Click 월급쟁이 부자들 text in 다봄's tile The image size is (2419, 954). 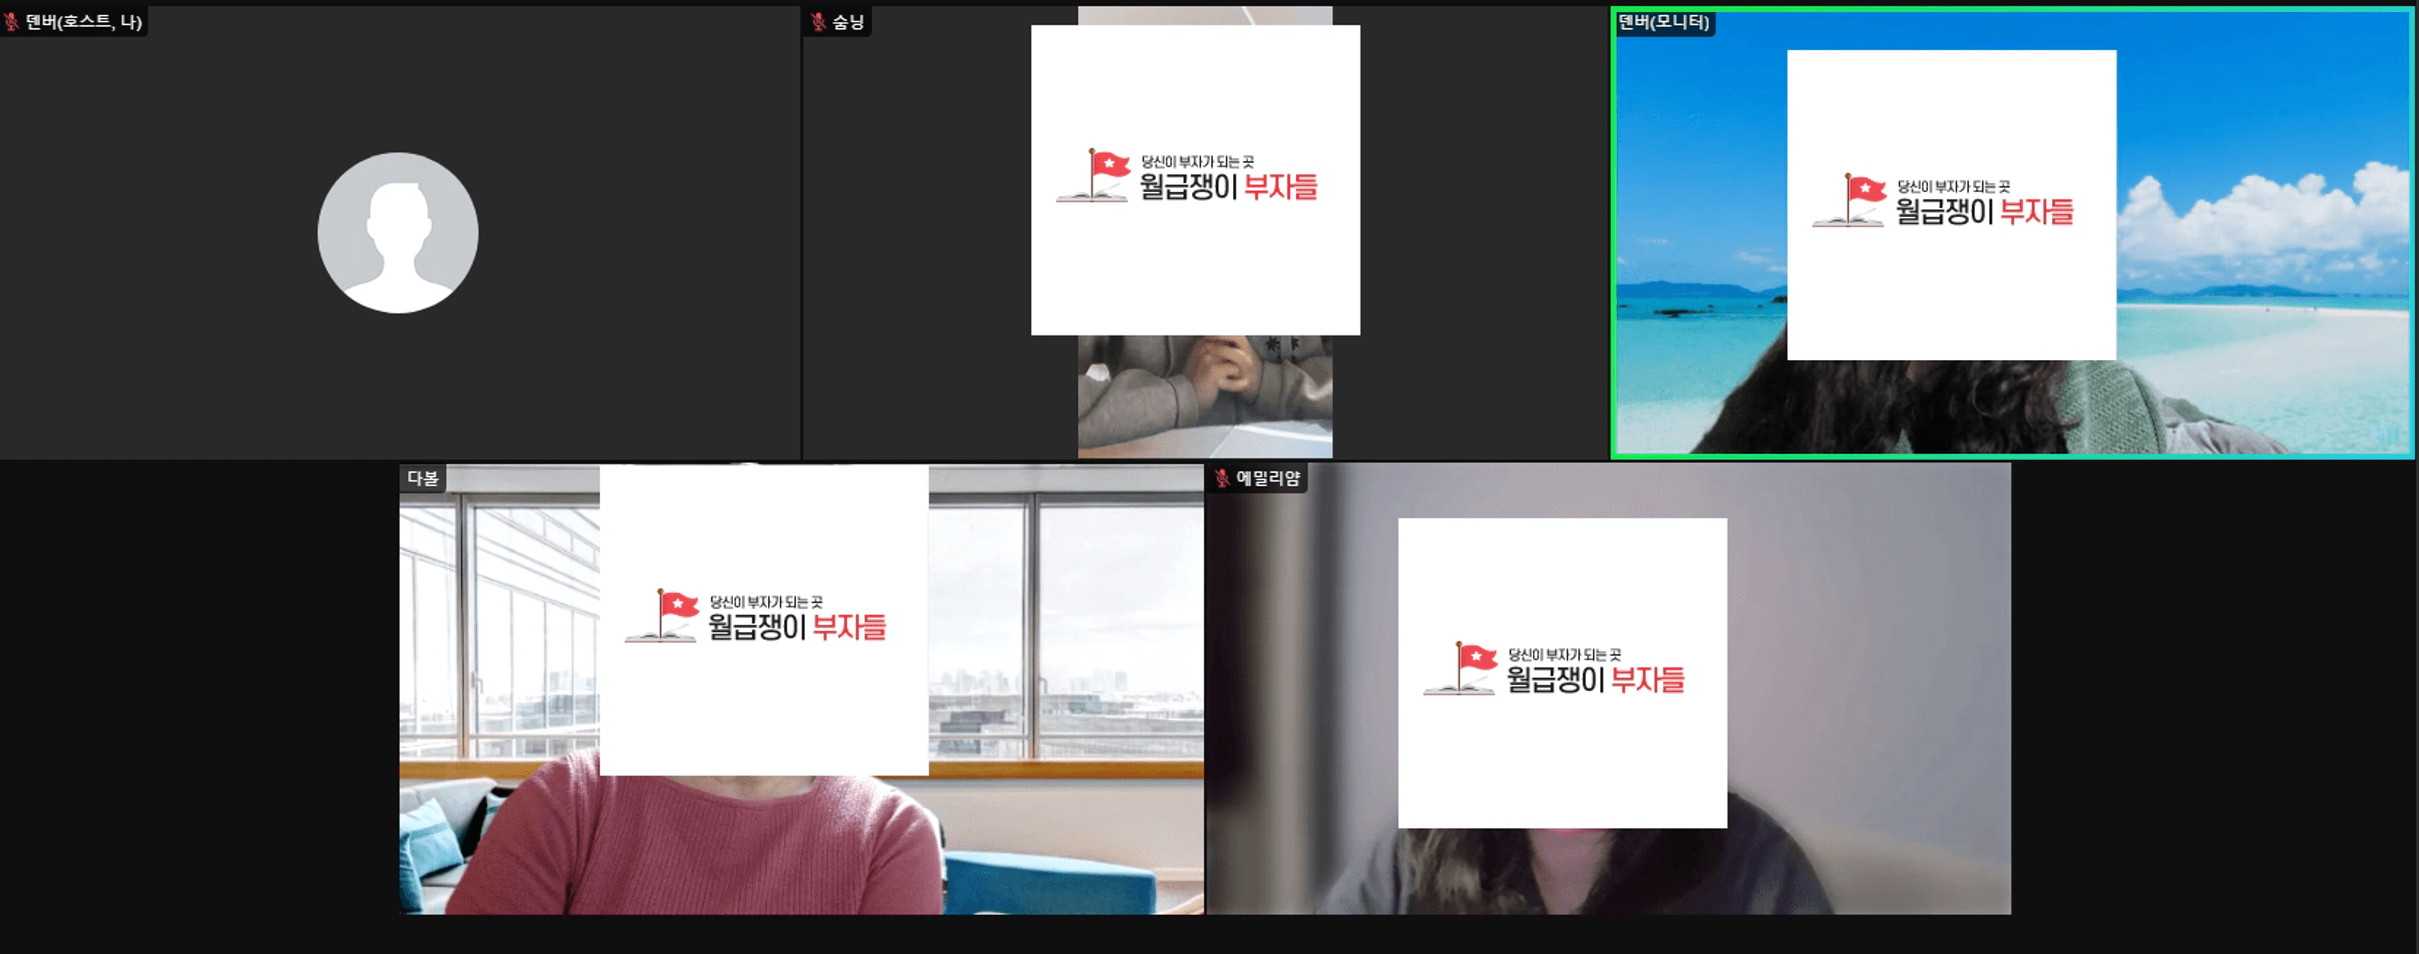(x=796, y=627)
